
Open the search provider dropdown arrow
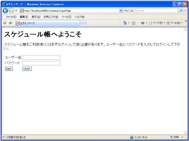point(185,10)
